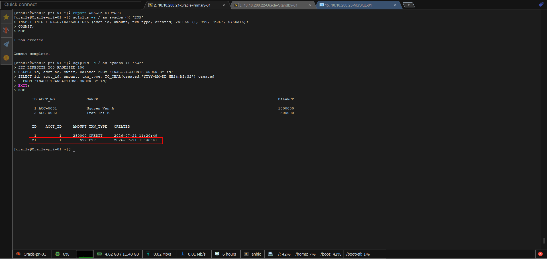Screen dimensions: 547x259
Task: Click the 1 row created. output line
Action: pos(30,40)
